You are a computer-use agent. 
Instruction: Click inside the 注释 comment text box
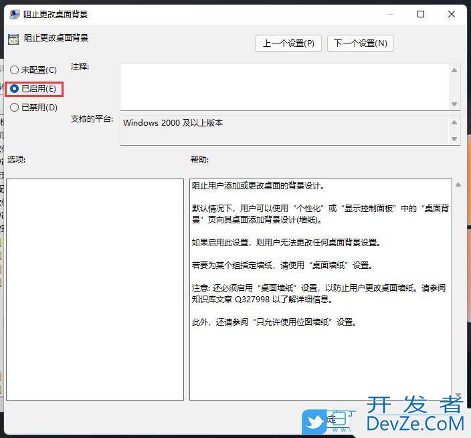pos(284,87)
